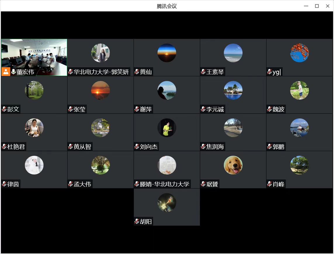Image resolution: width=334 pixels, height=254 pixels.
Task: Click 刘向杰's avatar in yellow shirt
Action: point(167,128)
